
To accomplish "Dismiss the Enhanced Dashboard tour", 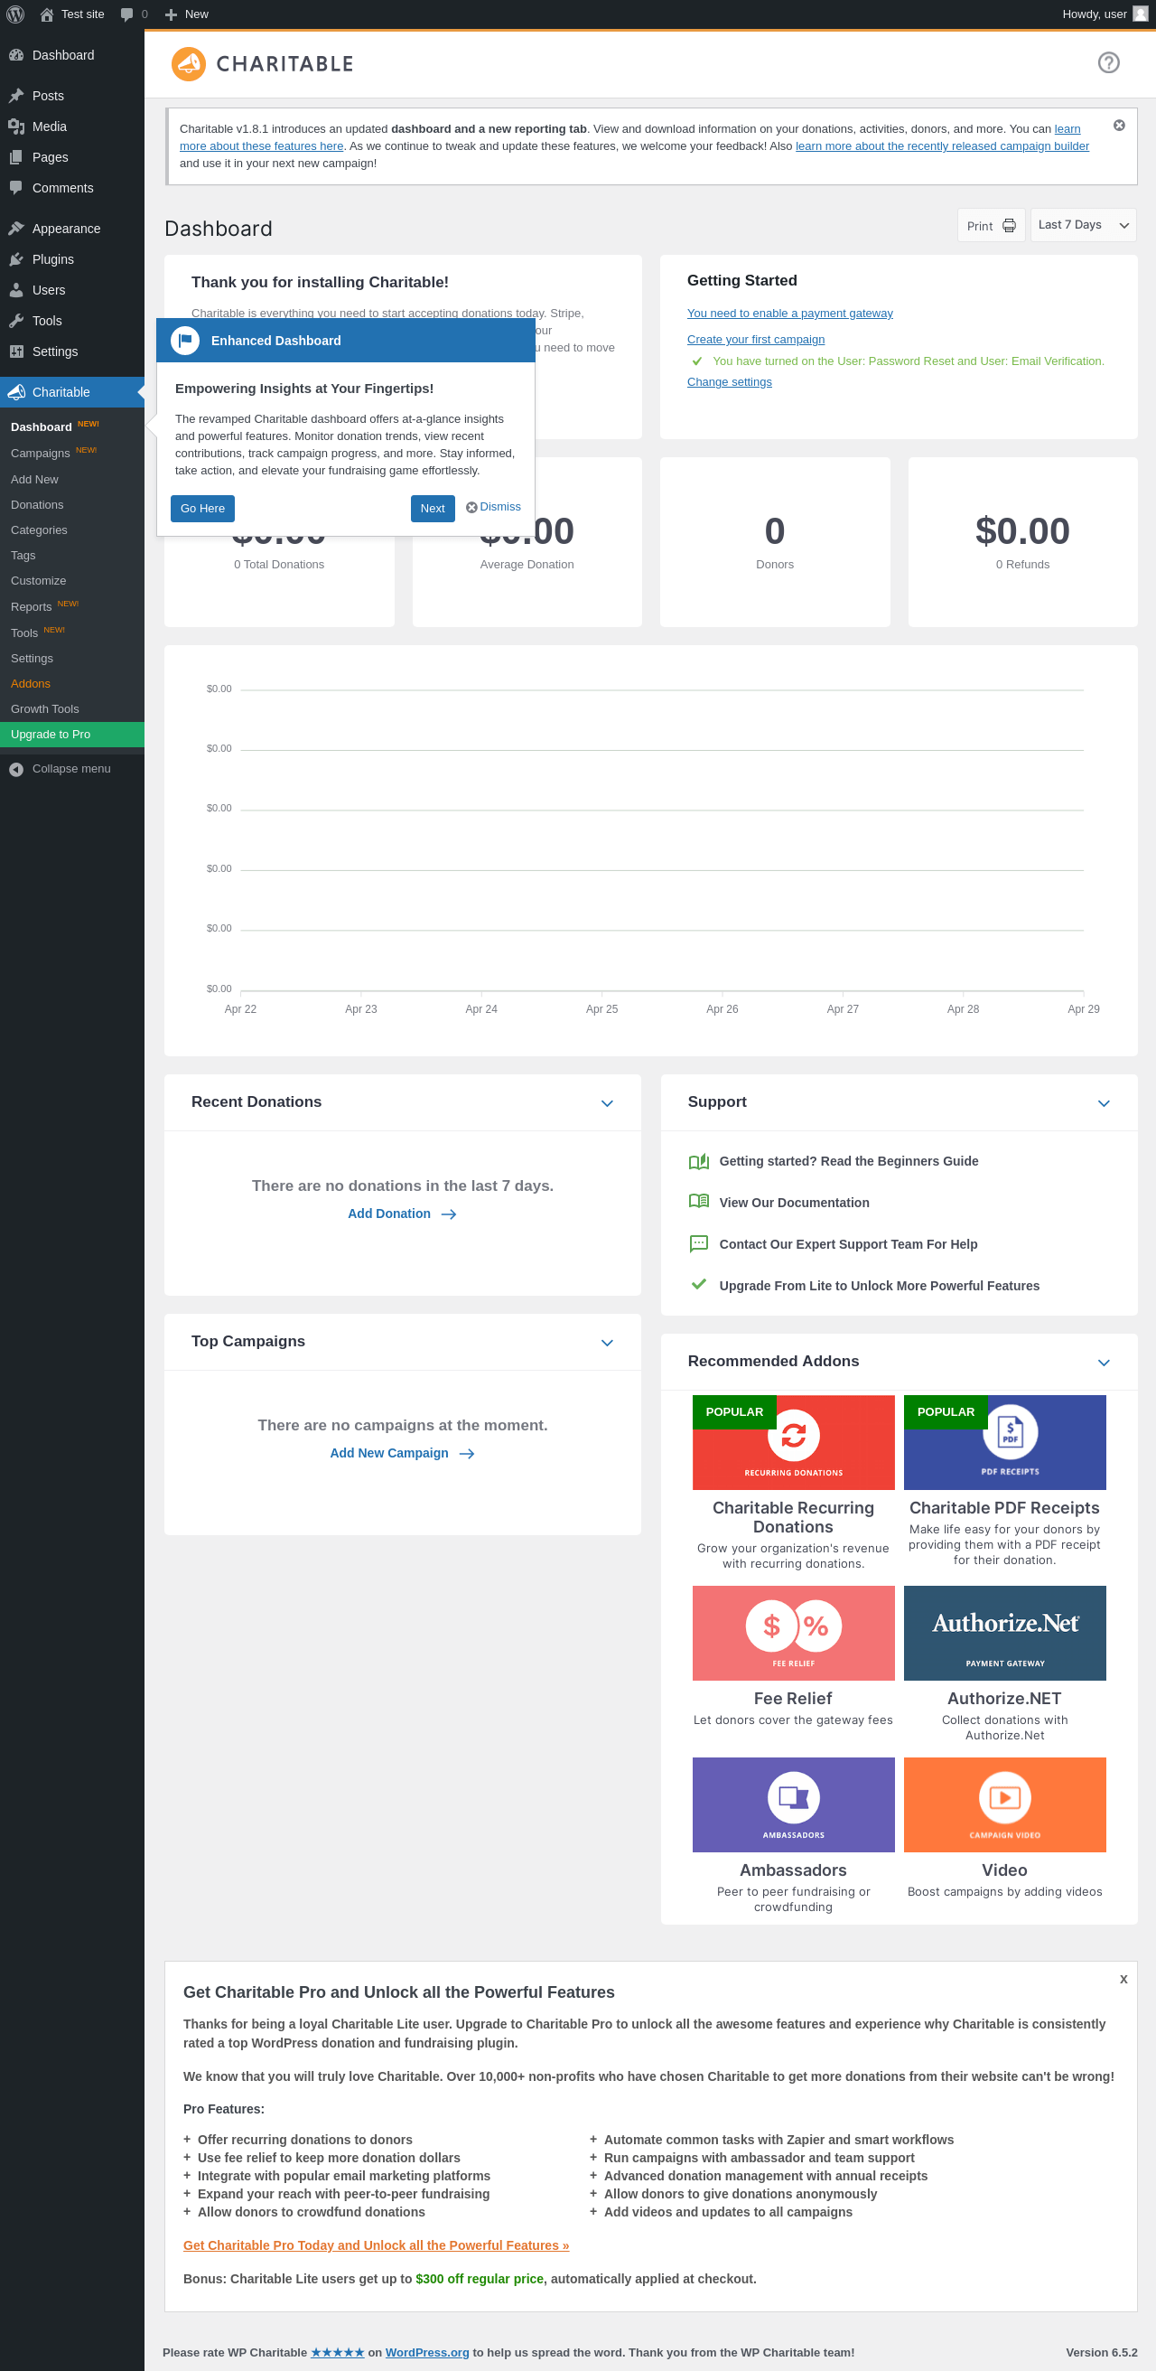I will (494, 507).
